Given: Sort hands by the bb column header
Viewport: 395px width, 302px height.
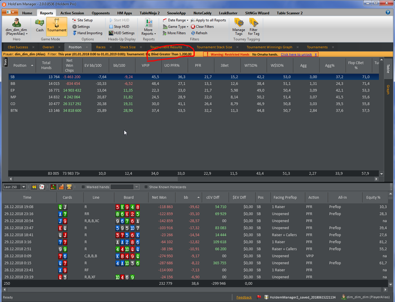Looking at the screenshot, I should [x=188, y=198].
